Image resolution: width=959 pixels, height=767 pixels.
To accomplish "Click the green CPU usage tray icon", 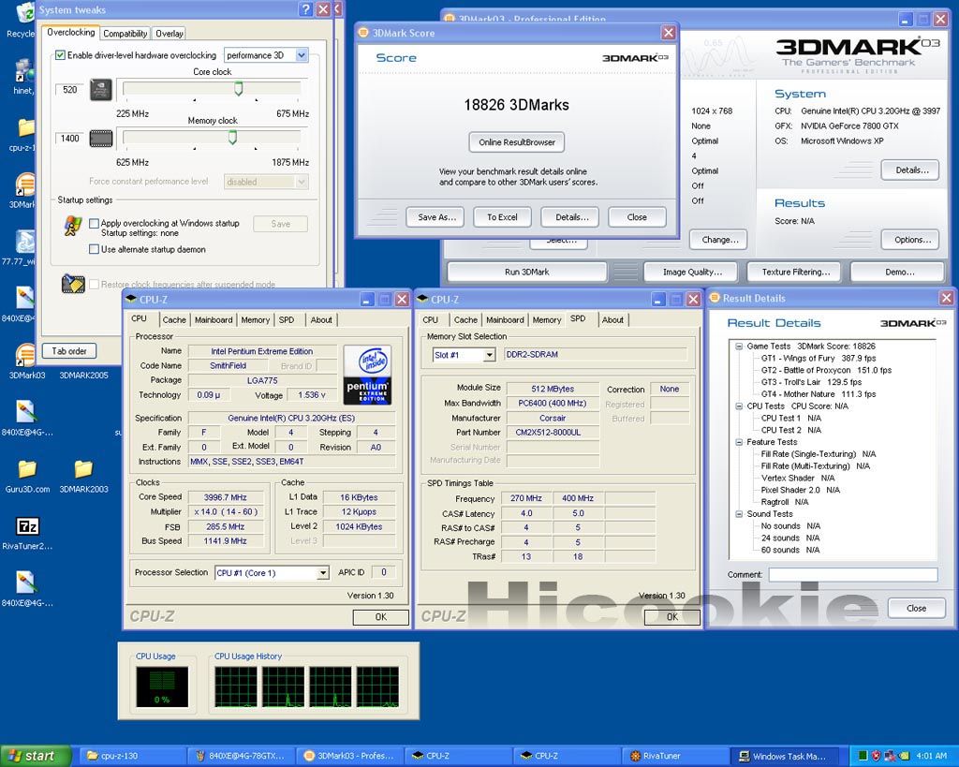I will [863, 756].
